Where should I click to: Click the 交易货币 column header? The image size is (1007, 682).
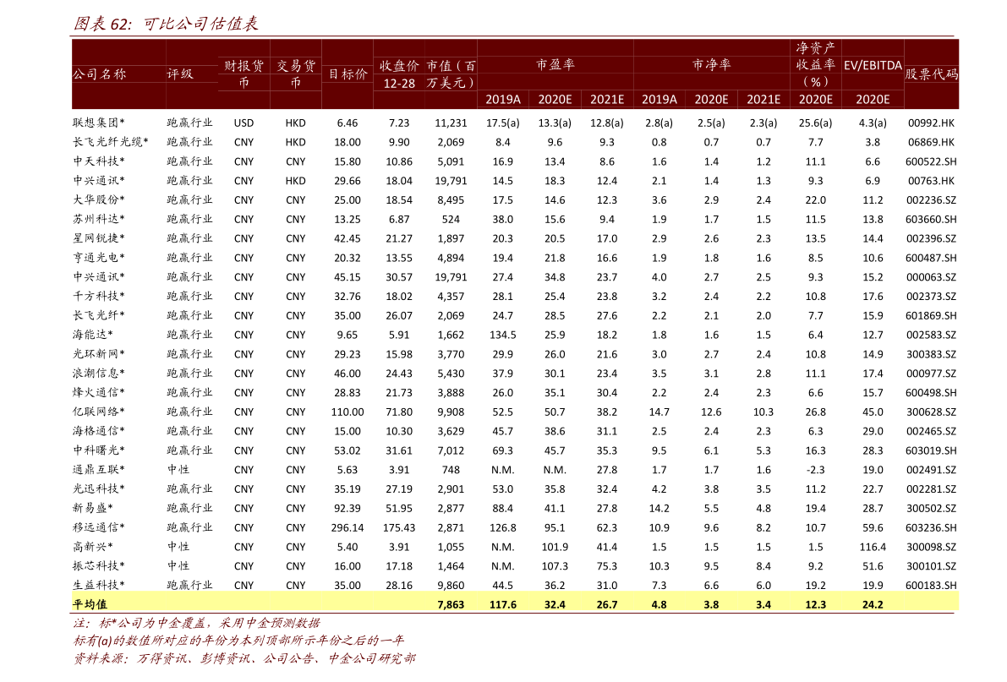click(296, 74)
